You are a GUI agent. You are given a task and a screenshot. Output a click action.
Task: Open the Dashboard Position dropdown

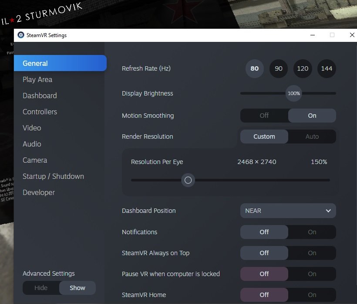[x=288, y=211]
